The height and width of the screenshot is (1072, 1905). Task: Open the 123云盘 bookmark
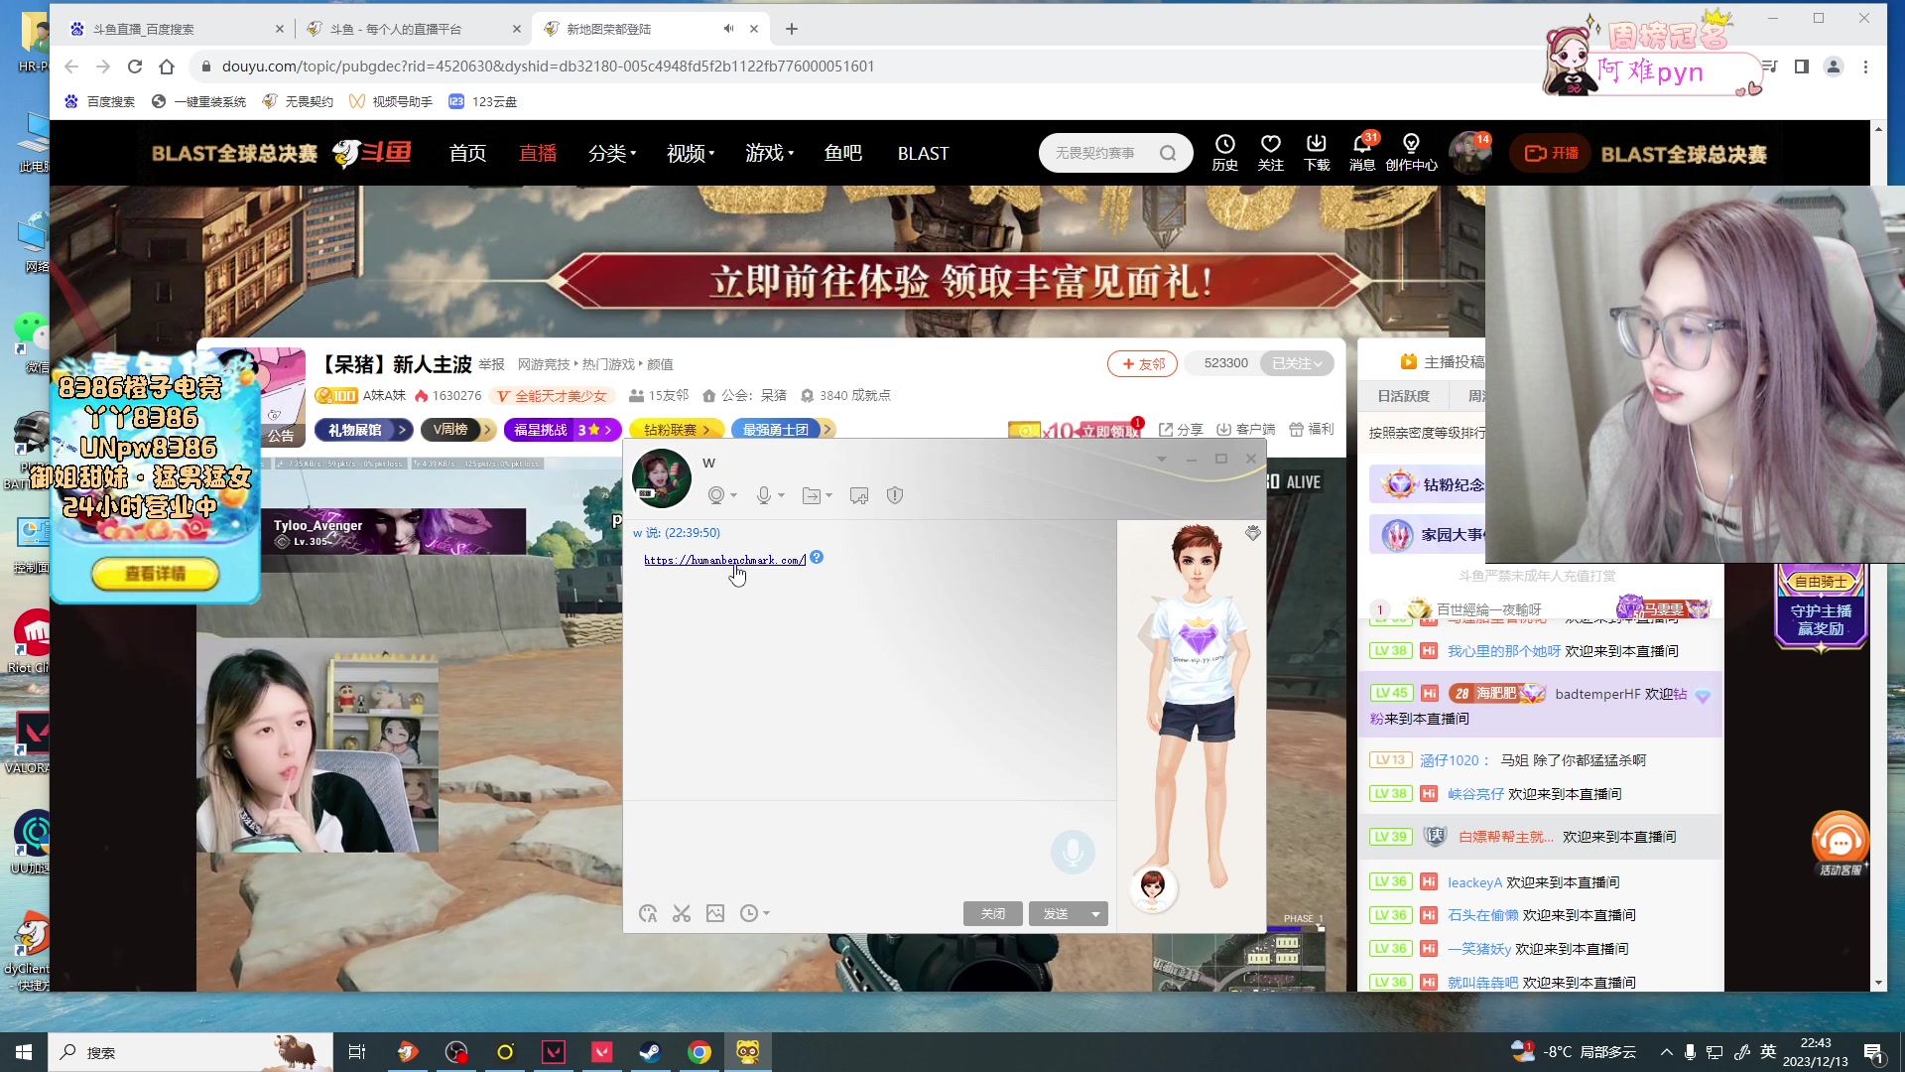(x=483, y=101)
